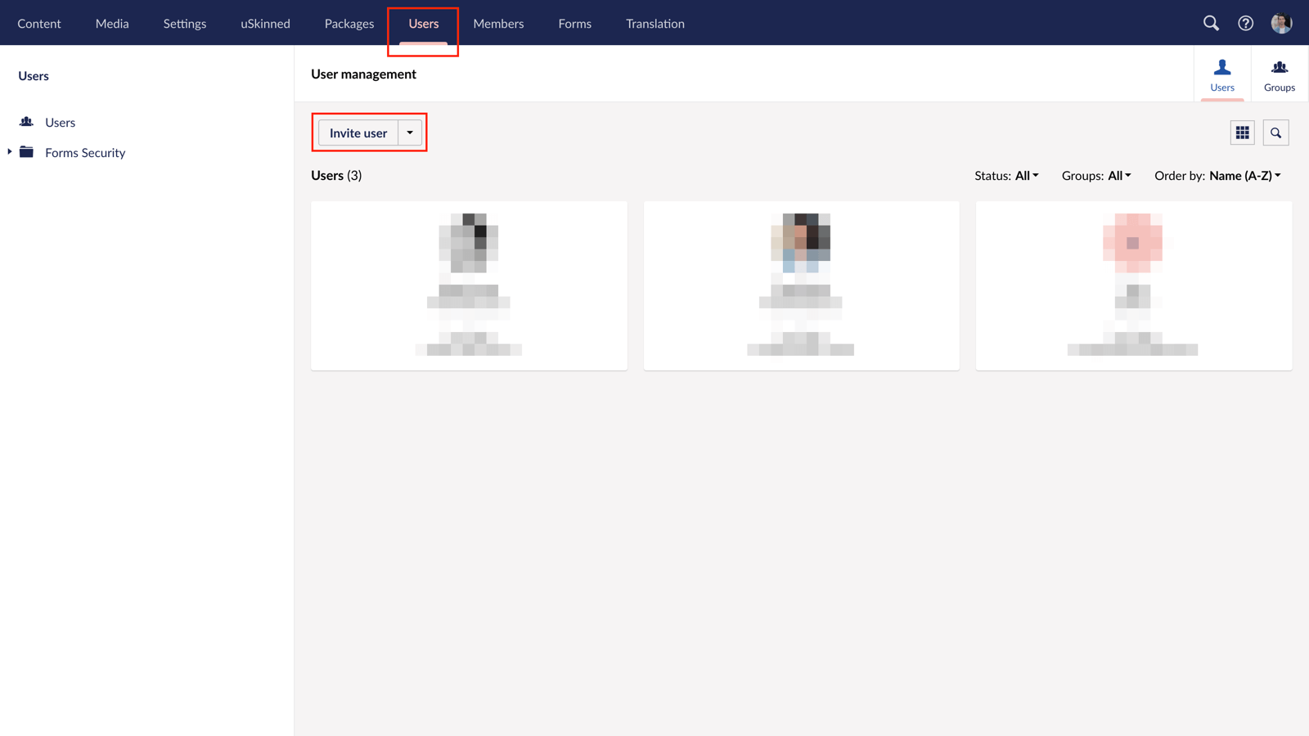Click the grid view layout icon
This screenshot has height=736, width=1309.
click(1242, 132)
